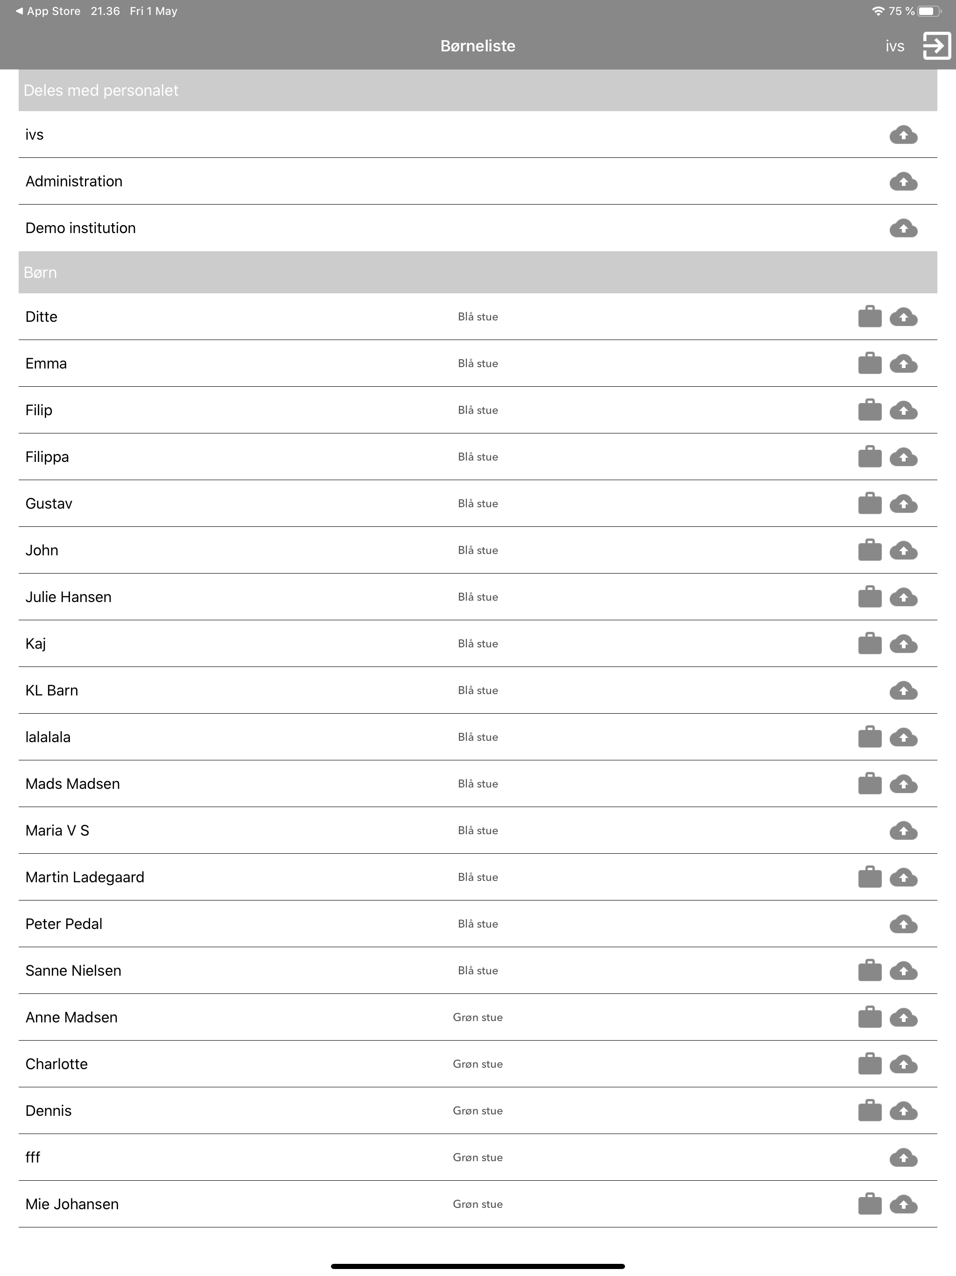This screenshot has height=1276, width=956.
Task: Select Martin Ladegaard row
Action: click(478, 878)
